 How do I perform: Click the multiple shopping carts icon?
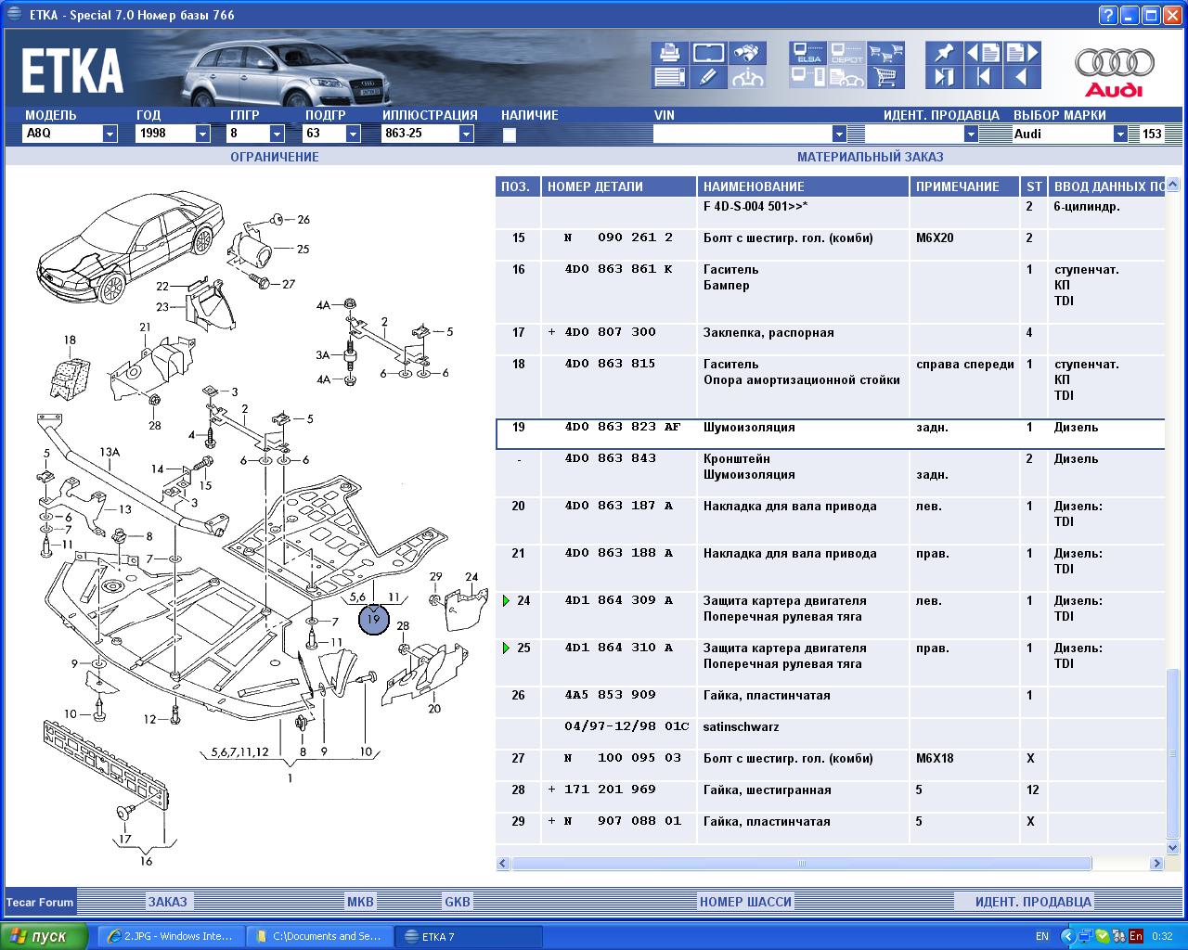[886, 53]
